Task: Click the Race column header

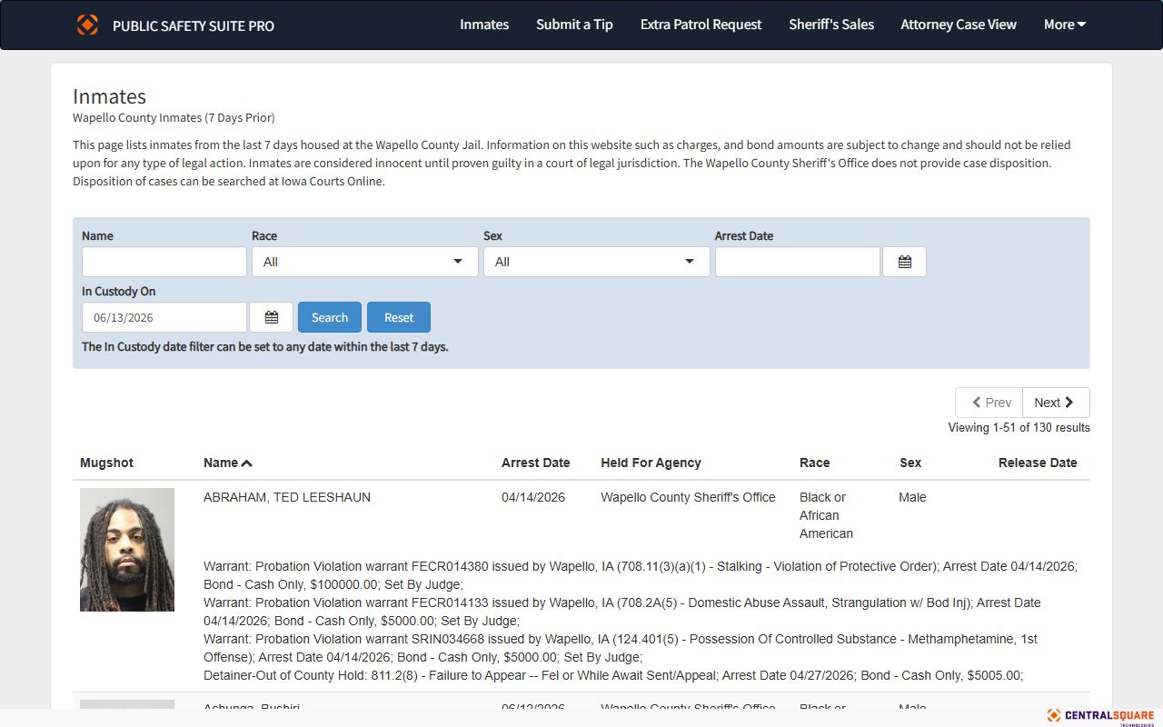Action: pyautogui.click(x=815, y=463)
